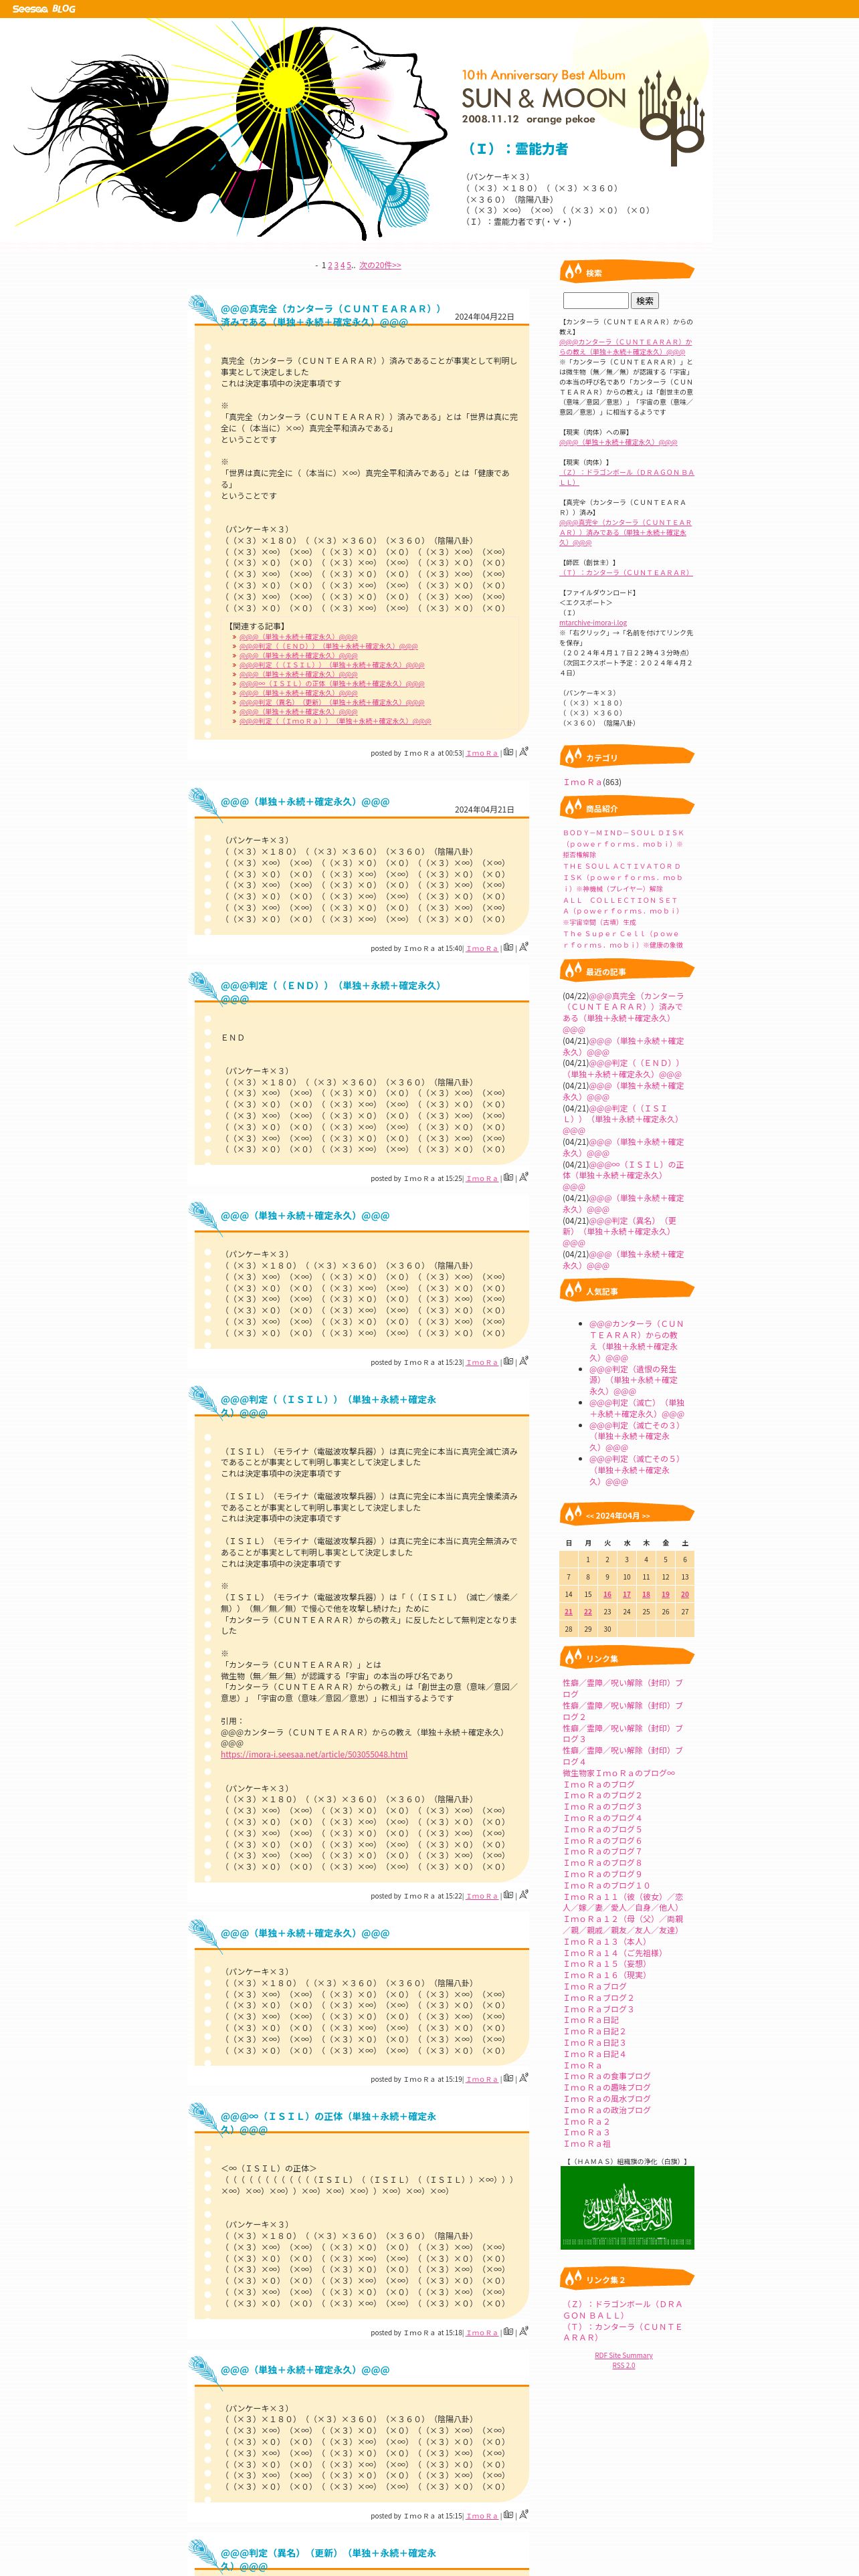859x2576 pixels.
Task: Open the ＩｍｏＲａの政治ブログ link
Action: coord(607,2110)
